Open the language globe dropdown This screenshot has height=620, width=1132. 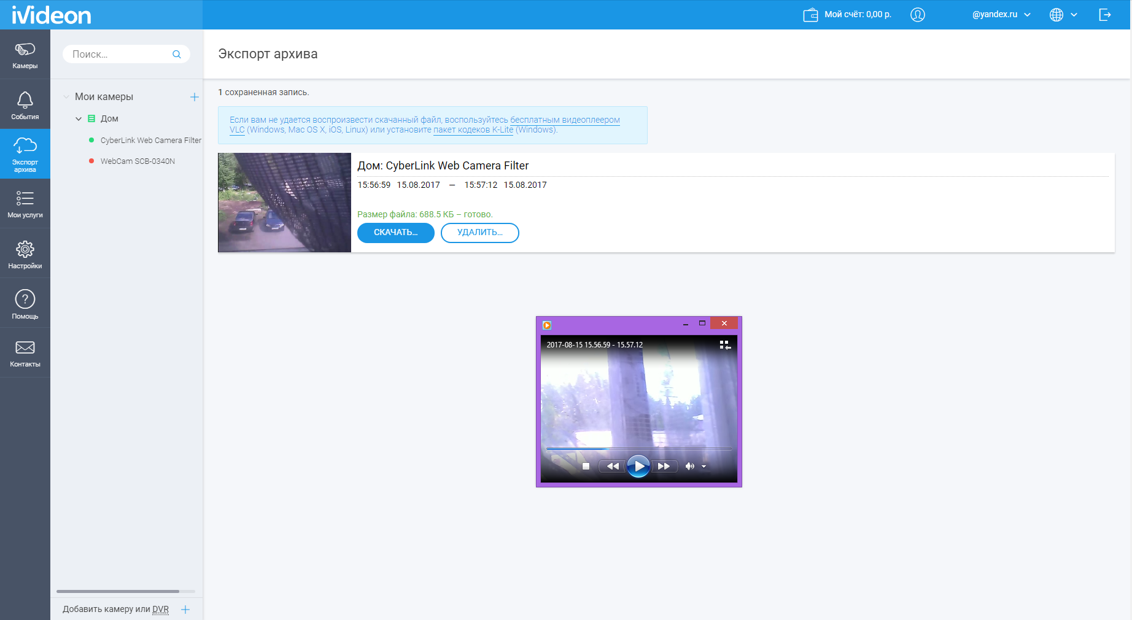[x=1063, y=15]
